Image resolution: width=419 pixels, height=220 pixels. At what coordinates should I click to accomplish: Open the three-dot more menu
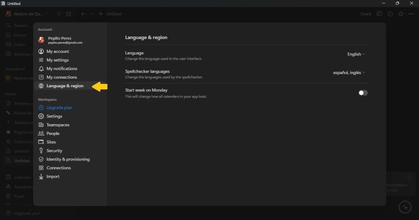411,14
